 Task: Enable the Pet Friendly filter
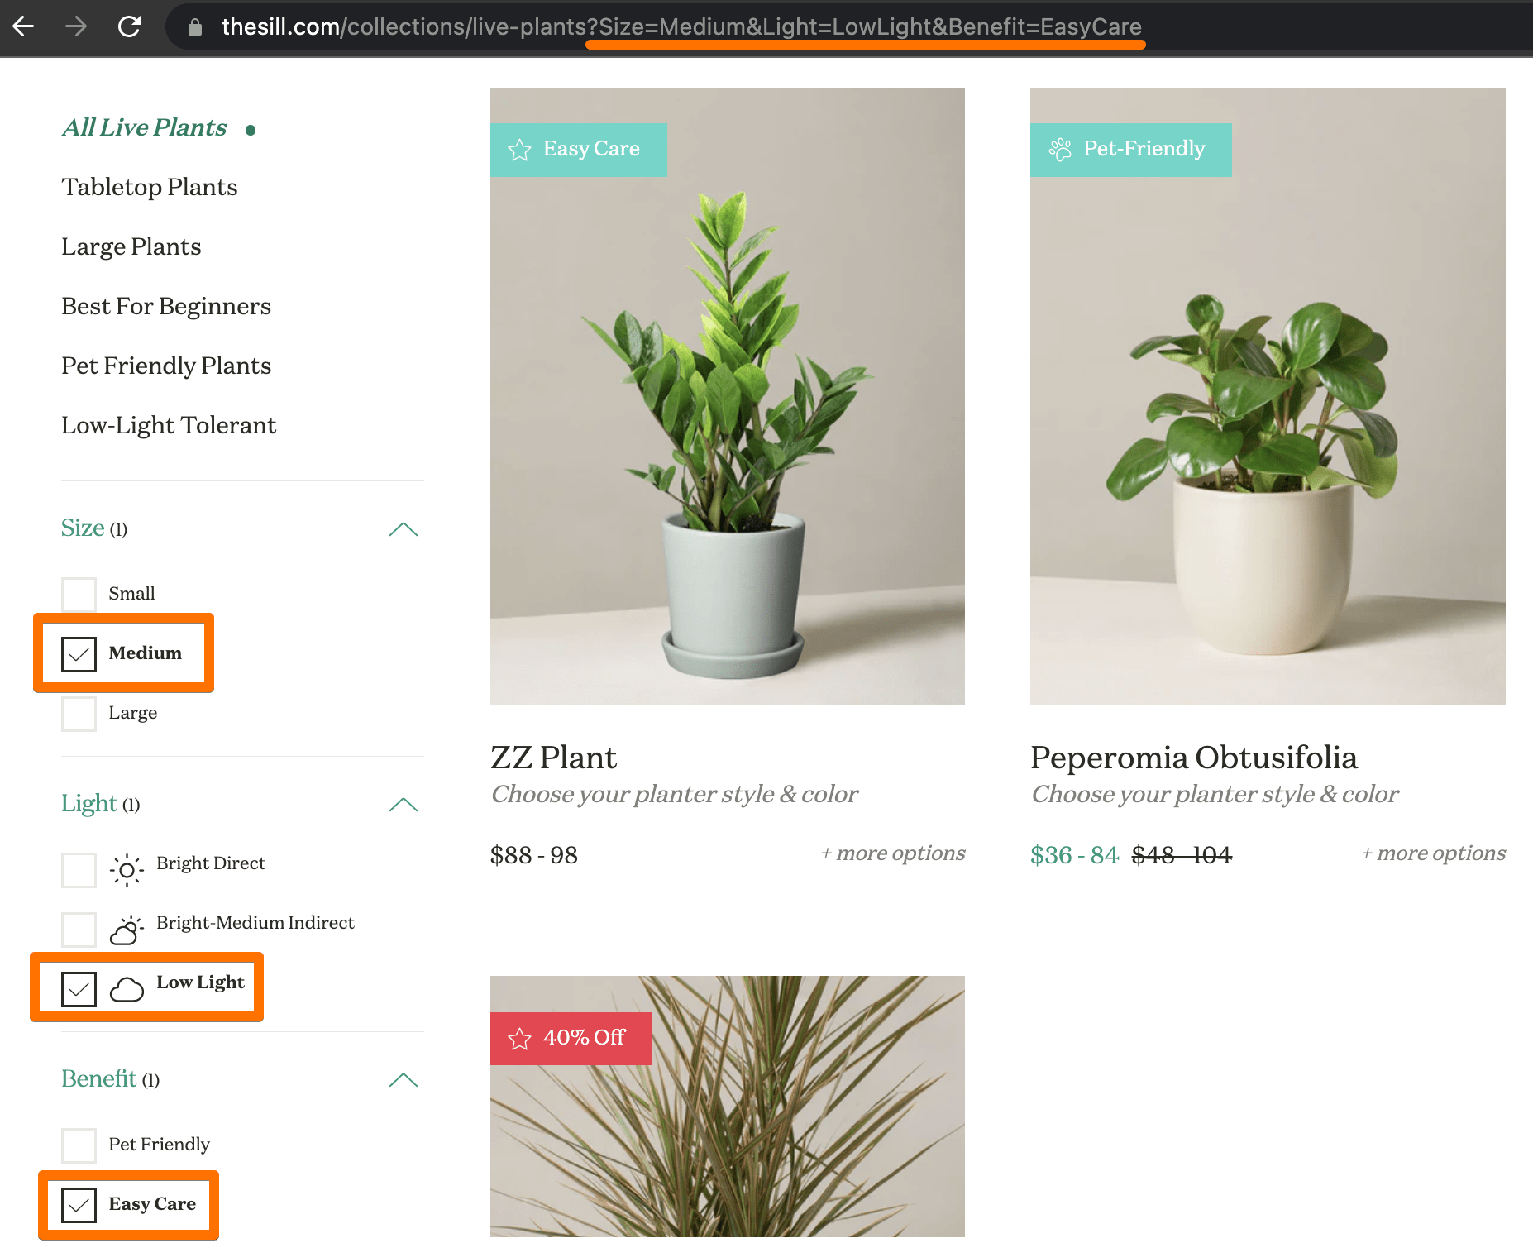click(x=79, y=1145)
